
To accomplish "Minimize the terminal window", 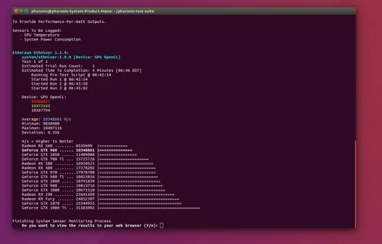I will [21, 11].
